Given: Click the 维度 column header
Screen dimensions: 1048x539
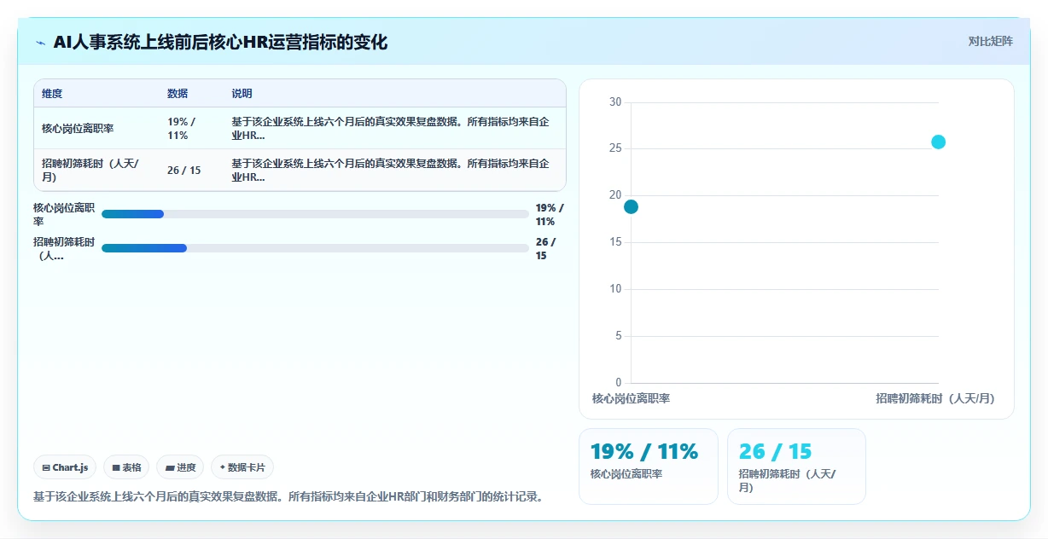Looking at the screenshot, I should [x=52, y=94].
